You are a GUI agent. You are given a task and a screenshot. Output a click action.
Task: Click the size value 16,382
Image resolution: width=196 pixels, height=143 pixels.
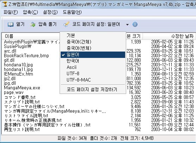(x=135, y=93)
